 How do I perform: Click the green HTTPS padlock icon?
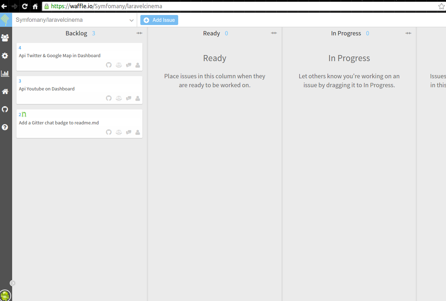coord(46,6)
